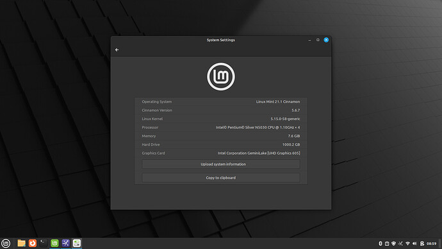The height and width of the screenshot is (249, 442).
Task: Open the Terminal launcher in the panel
Action: (44, 243)
